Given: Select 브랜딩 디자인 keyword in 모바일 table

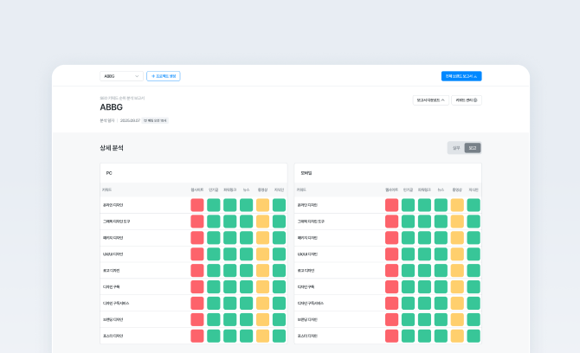Looking at the screenshot, I should tap(307, 319).
